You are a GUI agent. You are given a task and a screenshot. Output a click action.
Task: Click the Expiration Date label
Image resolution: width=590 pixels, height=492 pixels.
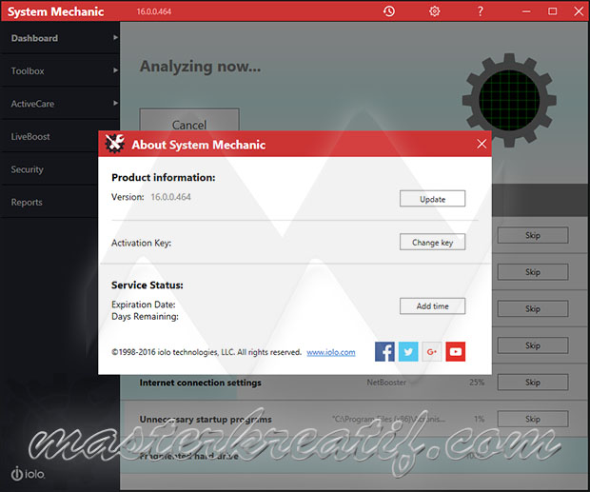(x=144, y=305)
